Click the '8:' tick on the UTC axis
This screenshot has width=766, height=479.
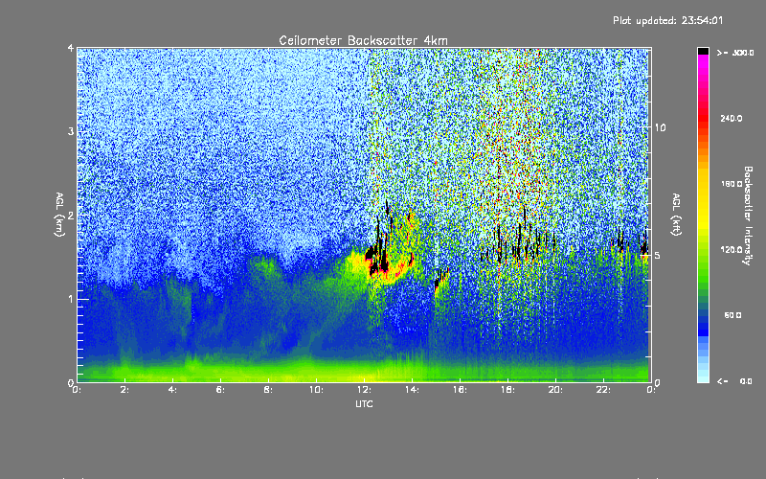[269, 390]
